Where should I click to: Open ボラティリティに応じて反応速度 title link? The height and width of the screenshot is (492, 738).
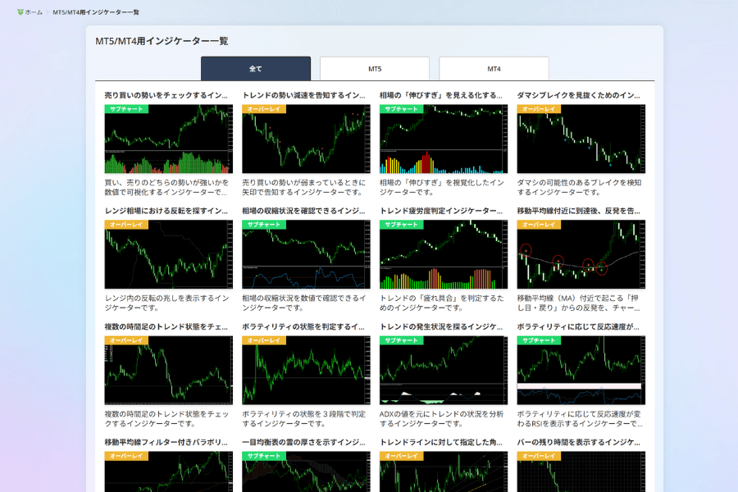tap(578, 326)
